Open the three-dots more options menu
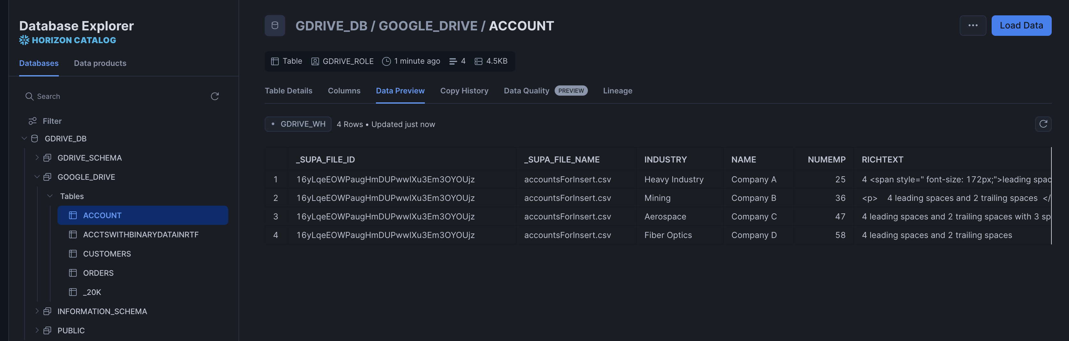This screenshot has width=1069, height=341. pos(972,26)
